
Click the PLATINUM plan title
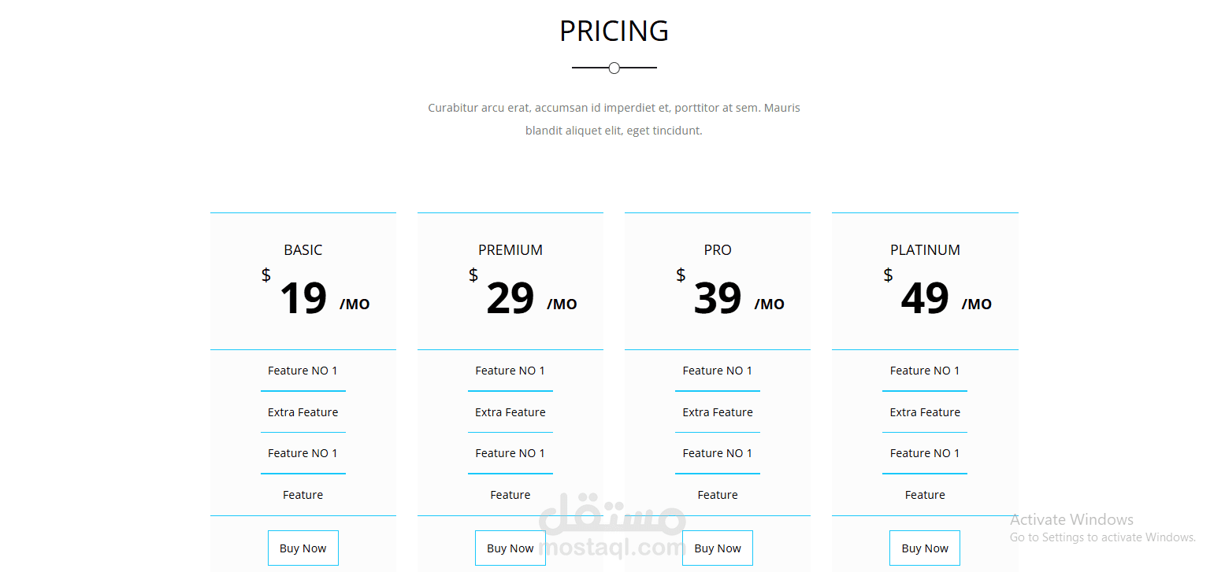[x=925, y=250]
